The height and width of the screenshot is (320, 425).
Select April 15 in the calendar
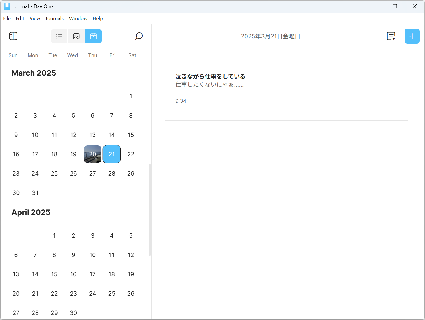coord(54,274)
